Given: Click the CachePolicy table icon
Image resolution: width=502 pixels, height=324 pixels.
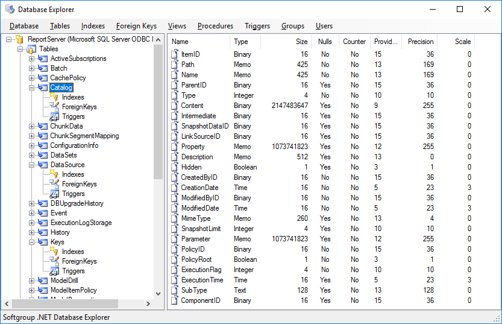Looking at the screenshot, I should [x=43, y=78].
